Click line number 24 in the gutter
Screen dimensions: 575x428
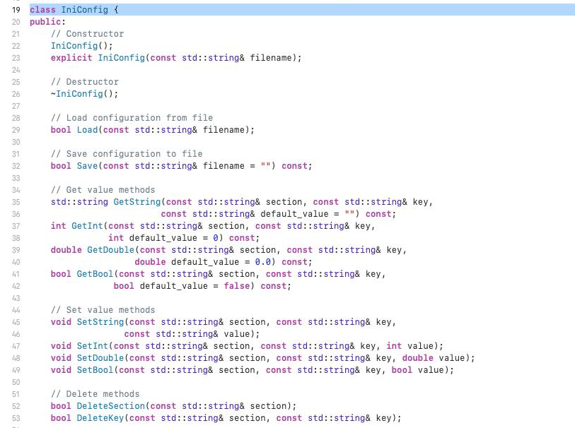[x=16, y=70]
